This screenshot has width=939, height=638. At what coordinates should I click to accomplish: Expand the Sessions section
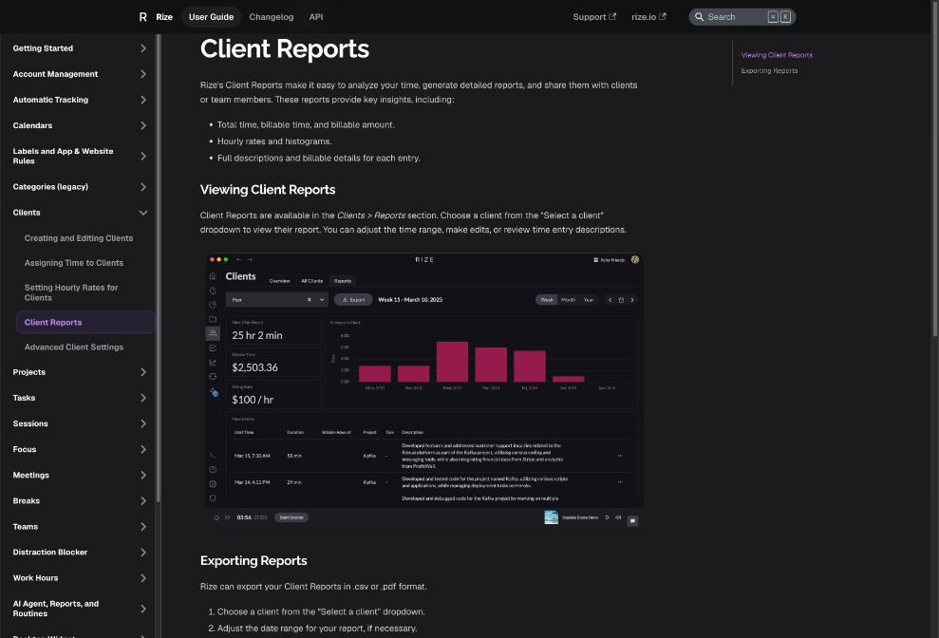tap(80, 424)
